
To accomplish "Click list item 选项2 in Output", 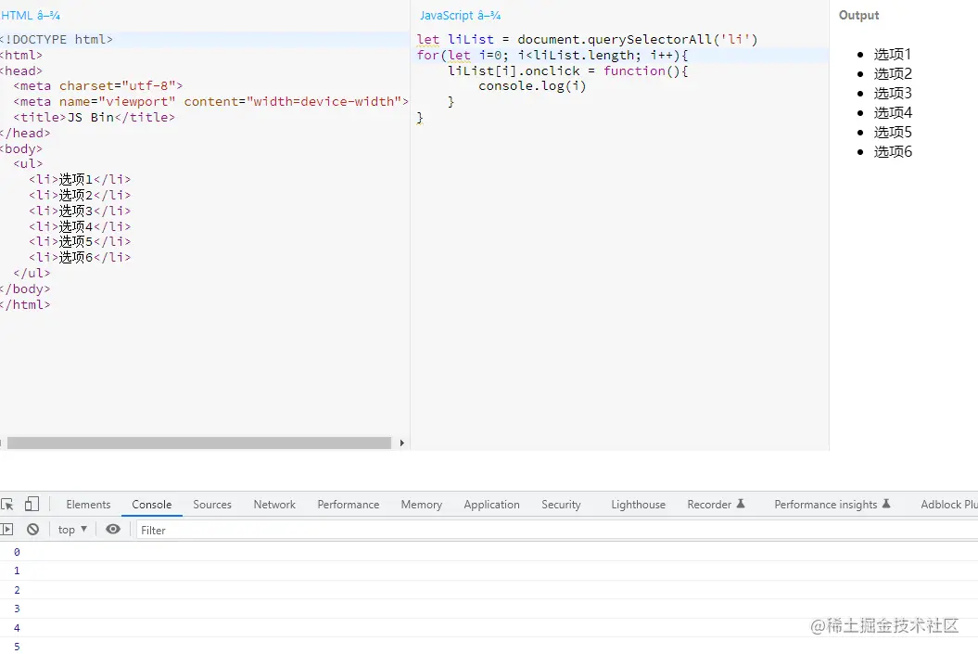I will [893, 73].
